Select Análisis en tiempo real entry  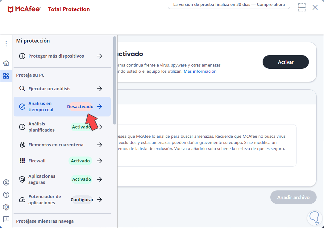pyautogui.click(x=62, y=107)
